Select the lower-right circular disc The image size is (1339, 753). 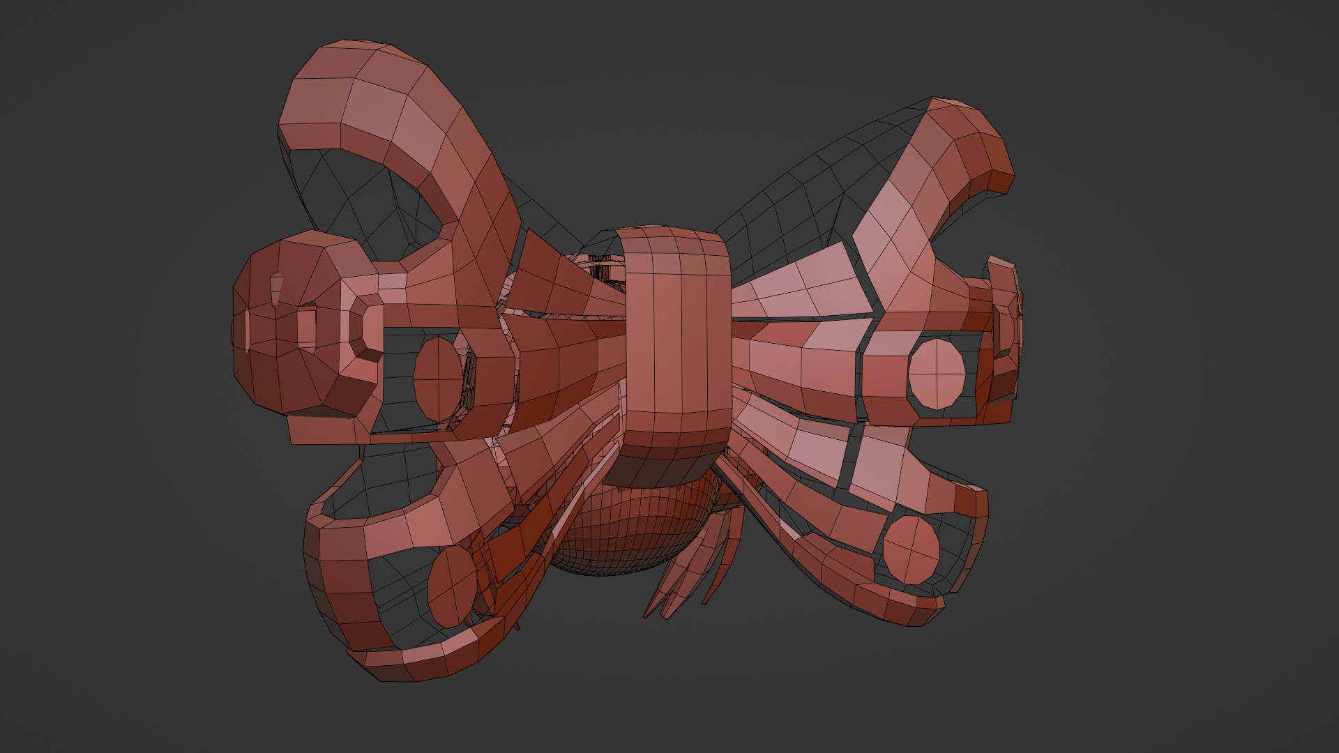click(911, 549)
